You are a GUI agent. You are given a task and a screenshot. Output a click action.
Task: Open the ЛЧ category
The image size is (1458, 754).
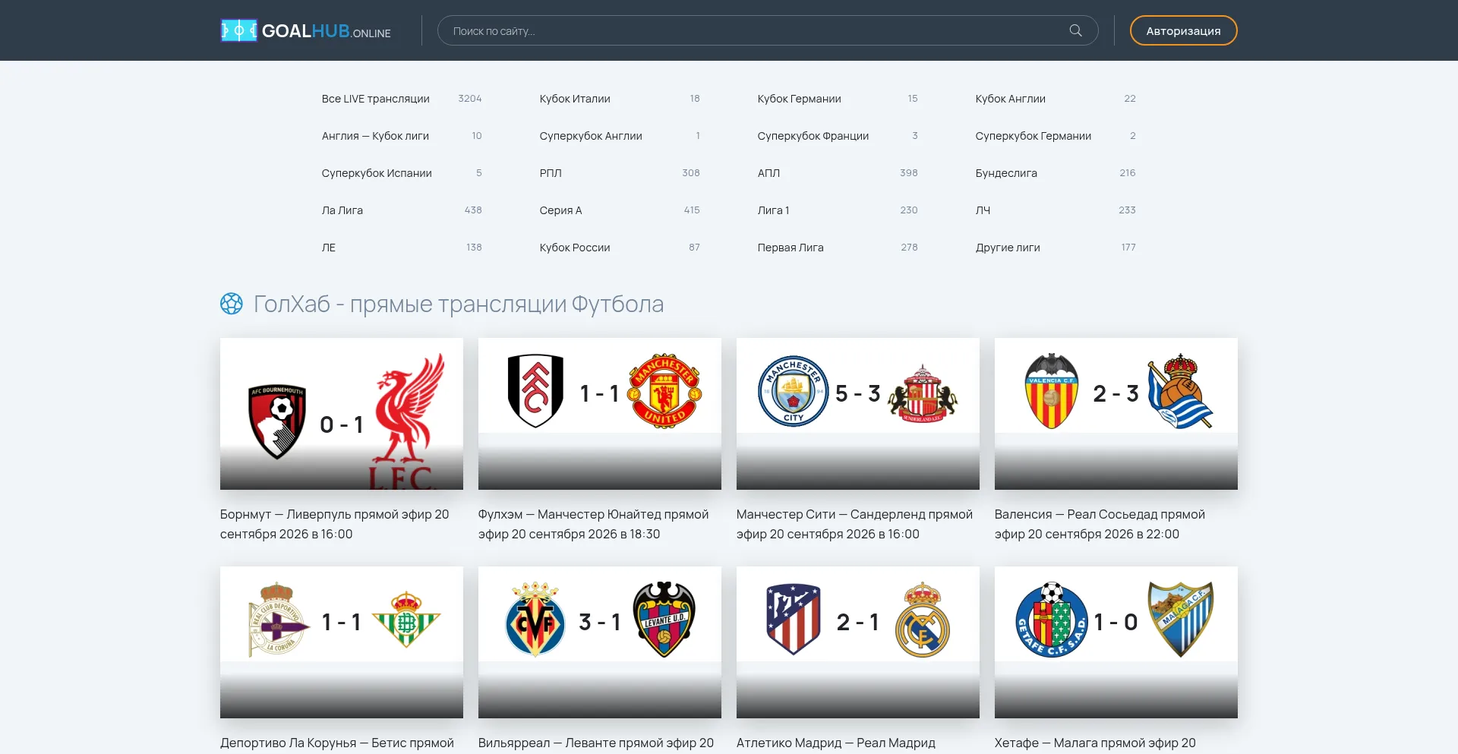[983, 210]
